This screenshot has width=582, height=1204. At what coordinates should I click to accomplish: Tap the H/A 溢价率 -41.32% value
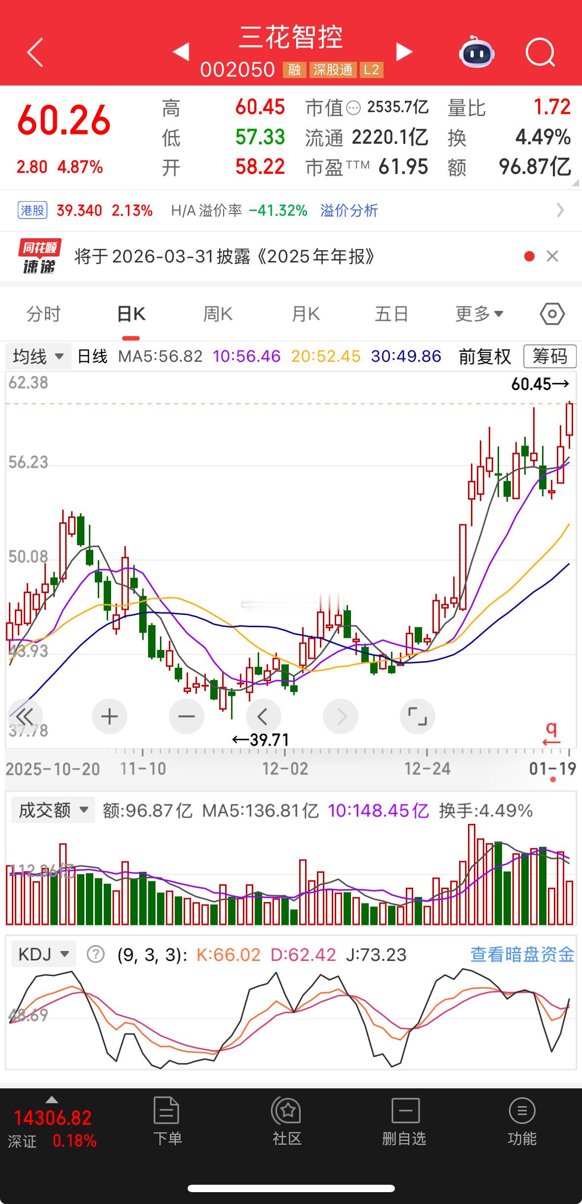pos(278,211)
